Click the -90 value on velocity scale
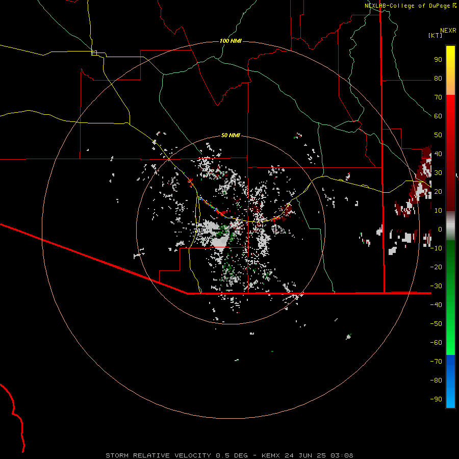459x459 pixels. click(436, 399)
